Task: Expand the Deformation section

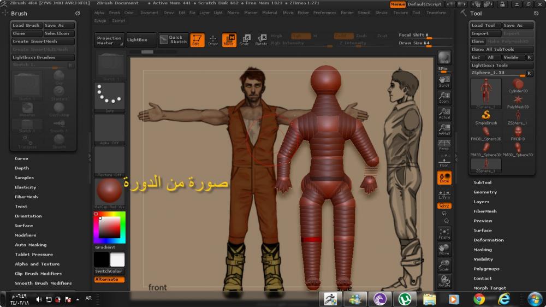Action: tap(489, 240)
